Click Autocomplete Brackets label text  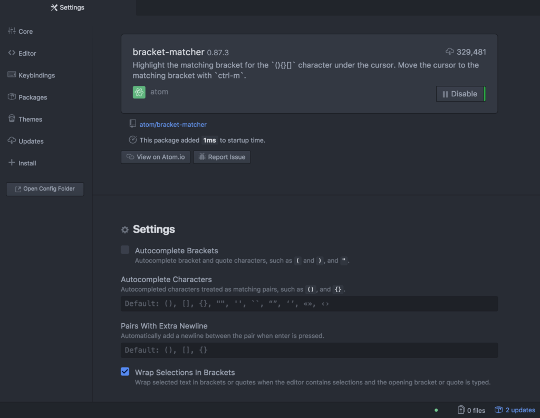pos(176,251)
